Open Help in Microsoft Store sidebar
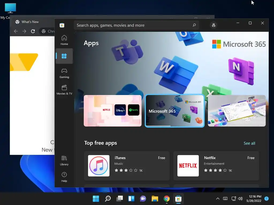 click(x=64, y=177)
